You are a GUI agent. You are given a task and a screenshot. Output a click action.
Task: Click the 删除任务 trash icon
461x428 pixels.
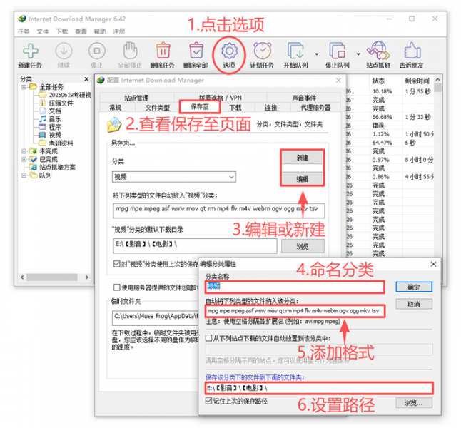click(163, 51)
